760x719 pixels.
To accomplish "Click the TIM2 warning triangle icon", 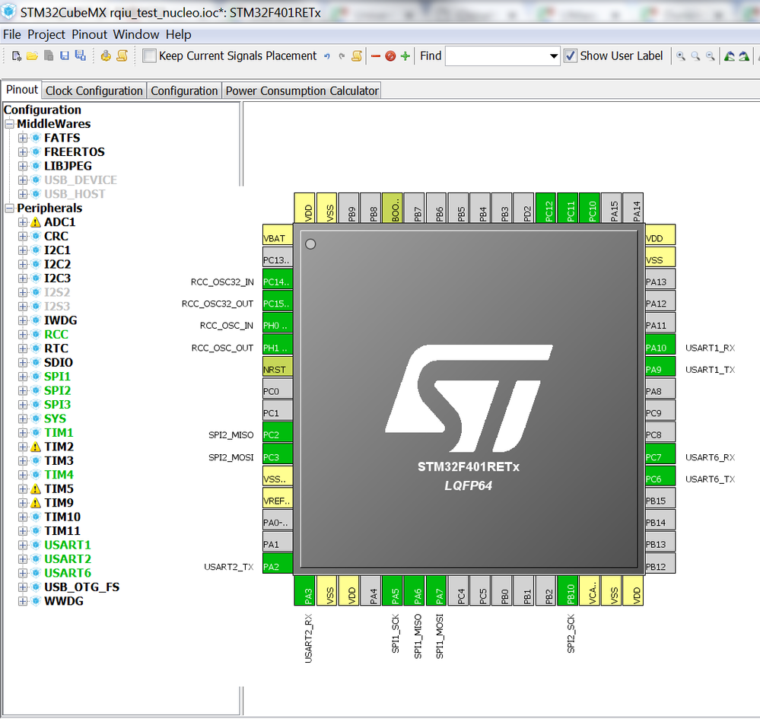I will coord(36,447).
